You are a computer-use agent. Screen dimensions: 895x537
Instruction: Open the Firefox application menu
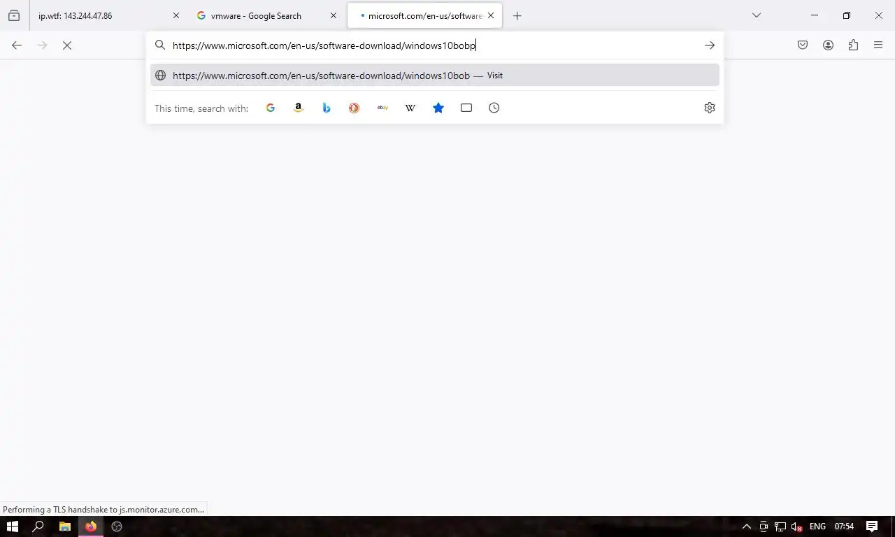coord(878,45)
